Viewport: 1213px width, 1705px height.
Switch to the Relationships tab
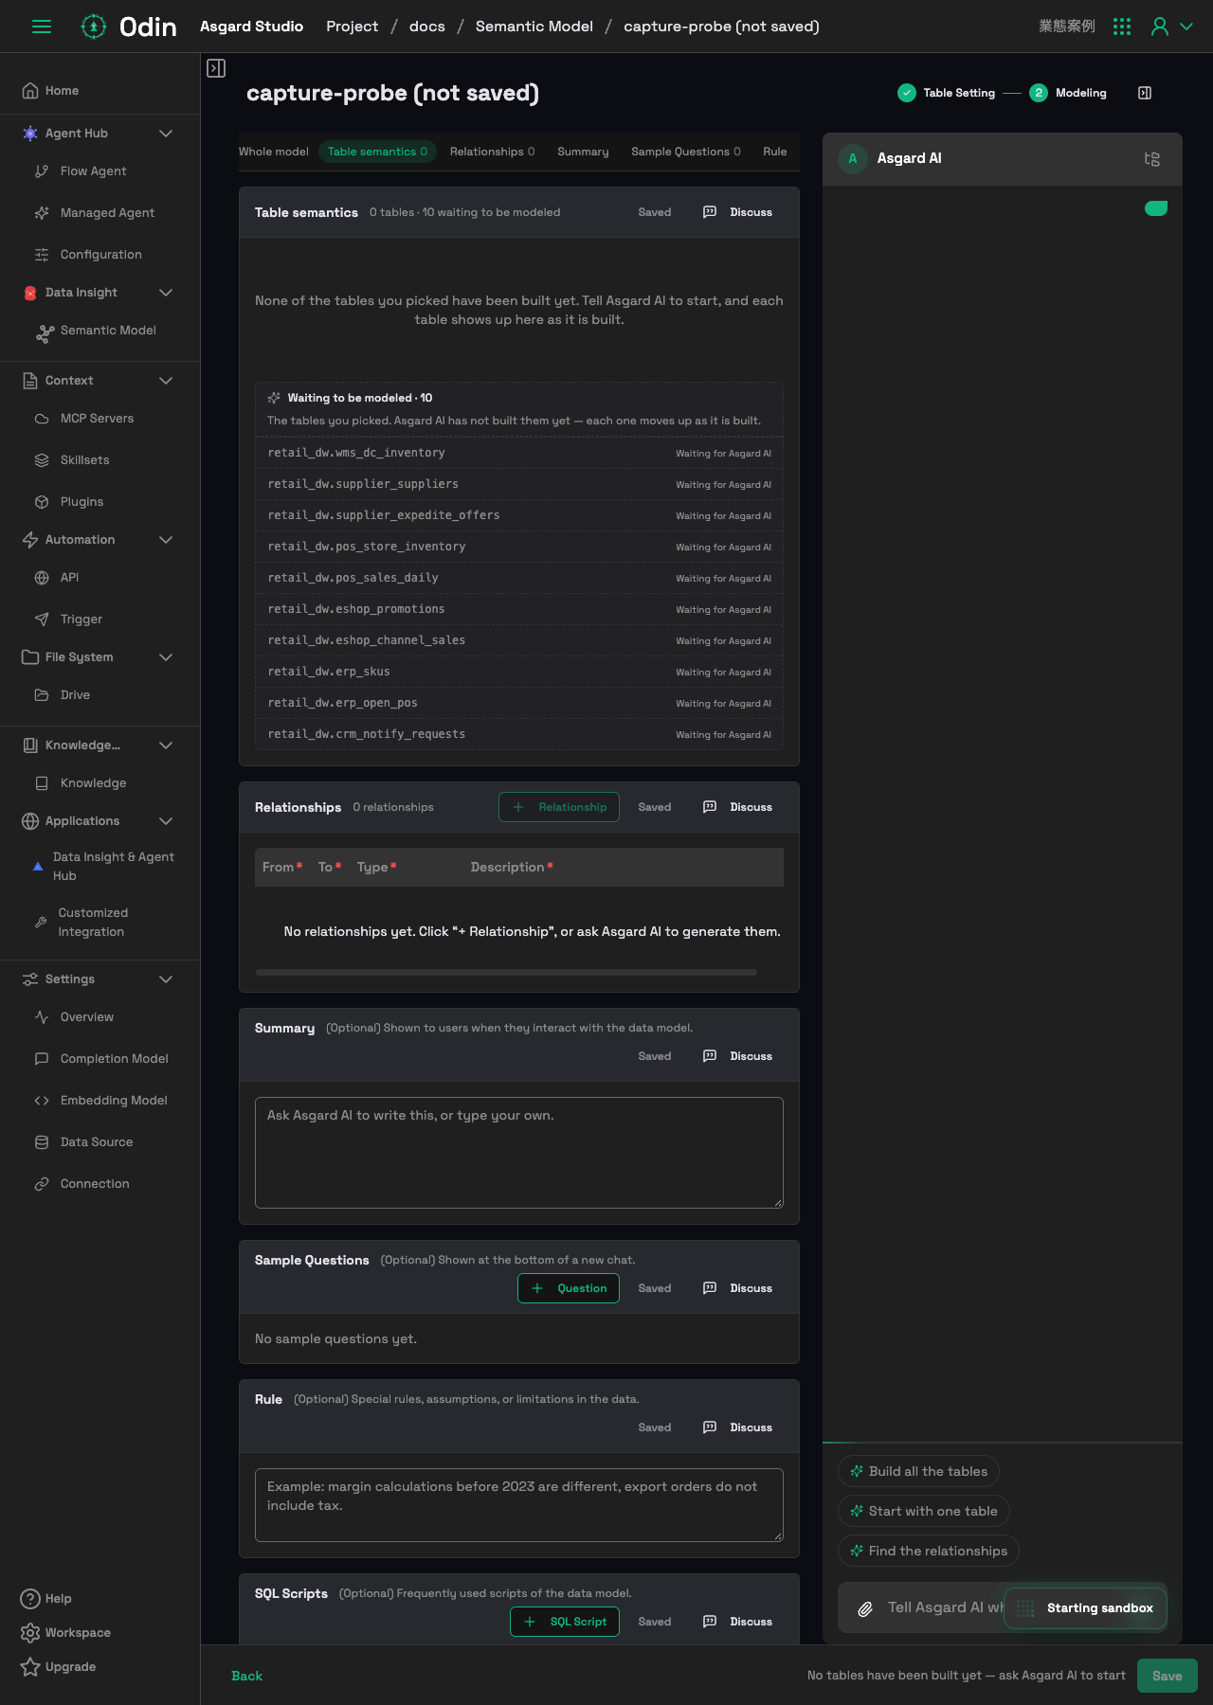[x=492, y=152]
